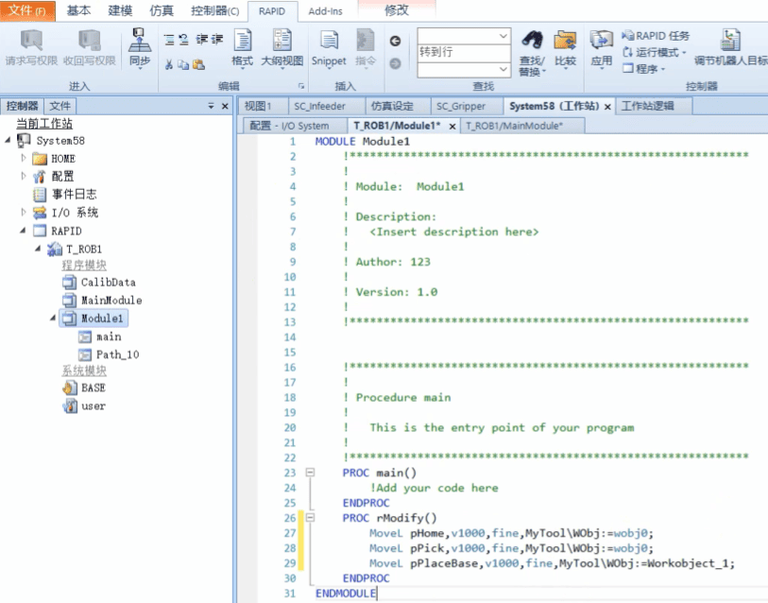Select the BASE system module
This screenshot has height=603, width=768.
click(84, 388)
